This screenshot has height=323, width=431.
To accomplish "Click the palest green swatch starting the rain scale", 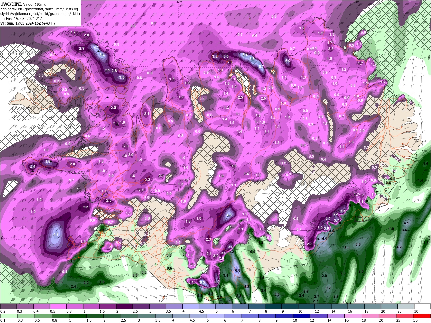I will (x=9, y=316).
